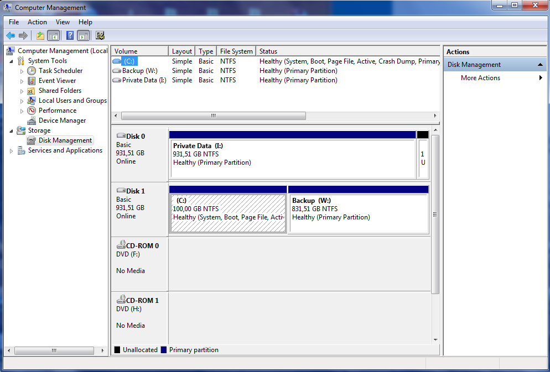Viewport: 550px width, 372px height.
Task: Click the Disk 0 drive icon
Action: pyautogui.click(x=121, y=135)
